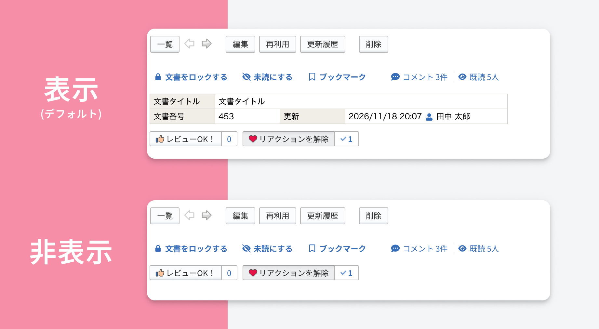View 既読 5人 readers in the top panel
The width and height of the screenshot is (599, 329).
tap(478, 77)
